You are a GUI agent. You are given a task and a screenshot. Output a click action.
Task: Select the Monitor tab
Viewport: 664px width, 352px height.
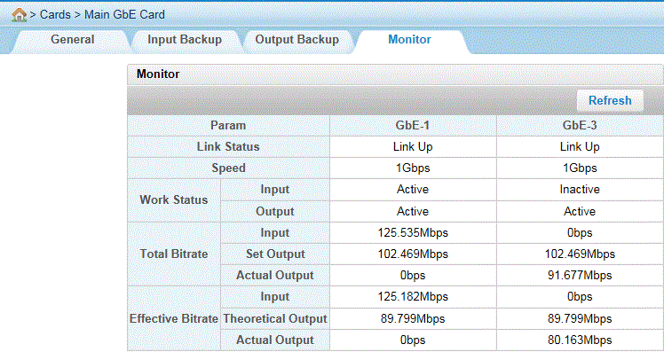409,39
